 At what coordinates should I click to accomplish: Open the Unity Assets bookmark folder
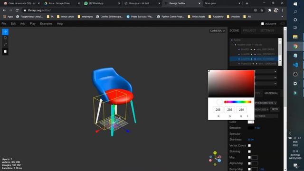[196, 17]
